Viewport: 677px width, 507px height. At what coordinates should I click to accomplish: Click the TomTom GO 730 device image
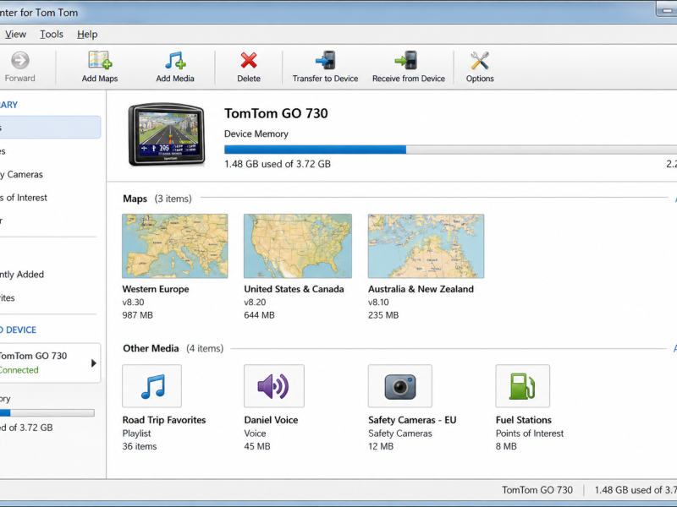point(166,134)
